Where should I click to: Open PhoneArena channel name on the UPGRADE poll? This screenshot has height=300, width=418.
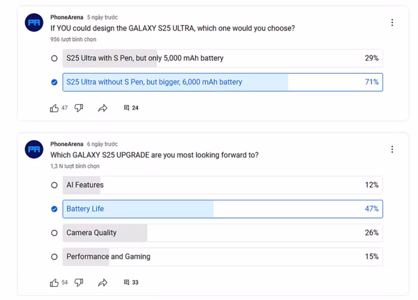coord(67,144)
